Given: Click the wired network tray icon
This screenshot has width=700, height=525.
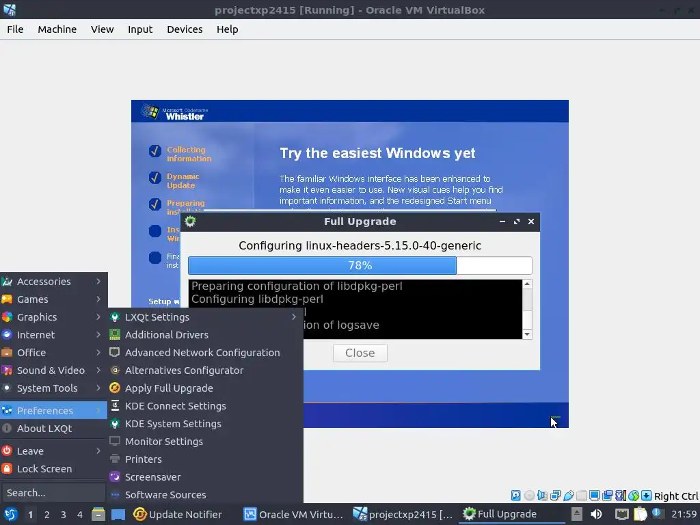Looking at the screenshot, I should pyautogui.click(x=621, y=514).
